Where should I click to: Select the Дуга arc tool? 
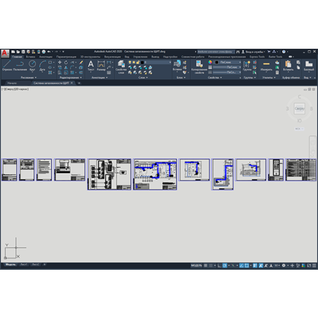[x=42, y=66]
